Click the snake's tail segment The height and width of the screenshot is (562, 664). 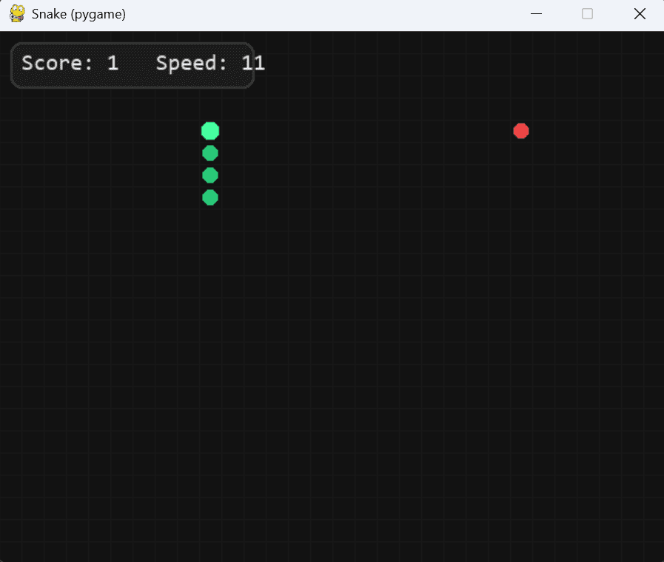click(210, 197)
